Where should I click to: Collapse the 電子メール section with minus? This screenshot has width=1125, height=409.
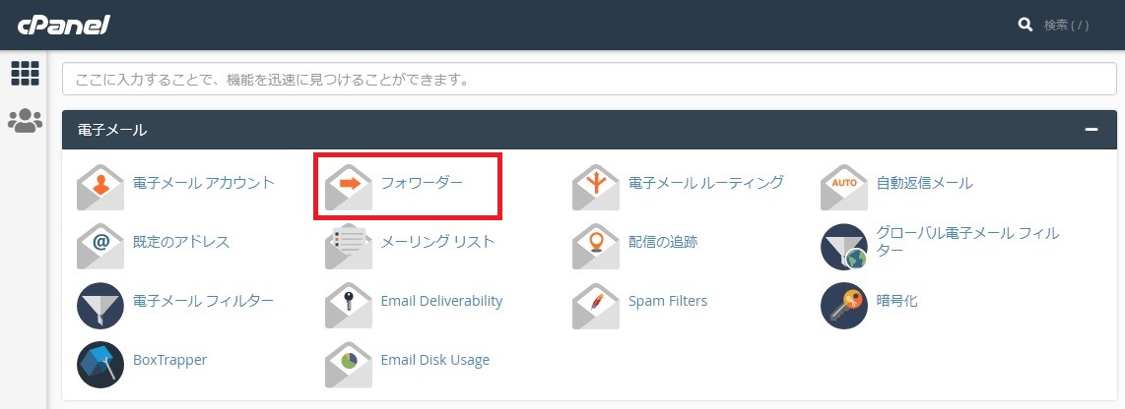1092,130
